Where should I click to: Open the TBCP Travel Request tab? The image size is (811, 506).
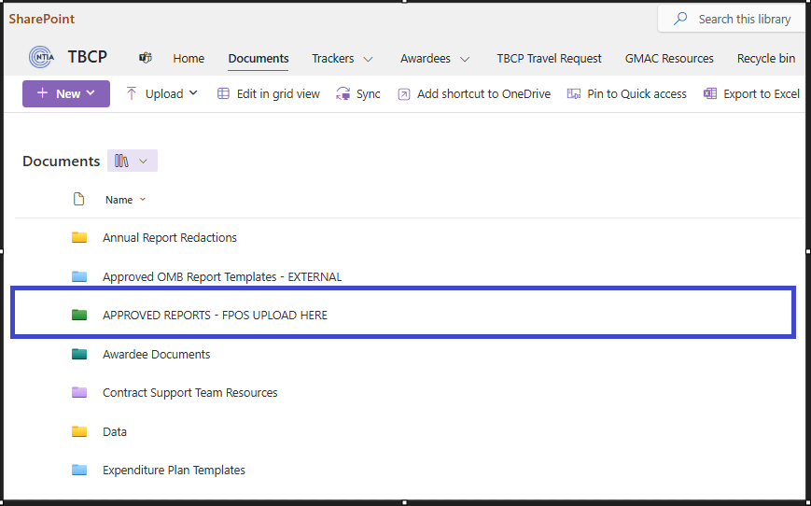(x=549, y=58)
